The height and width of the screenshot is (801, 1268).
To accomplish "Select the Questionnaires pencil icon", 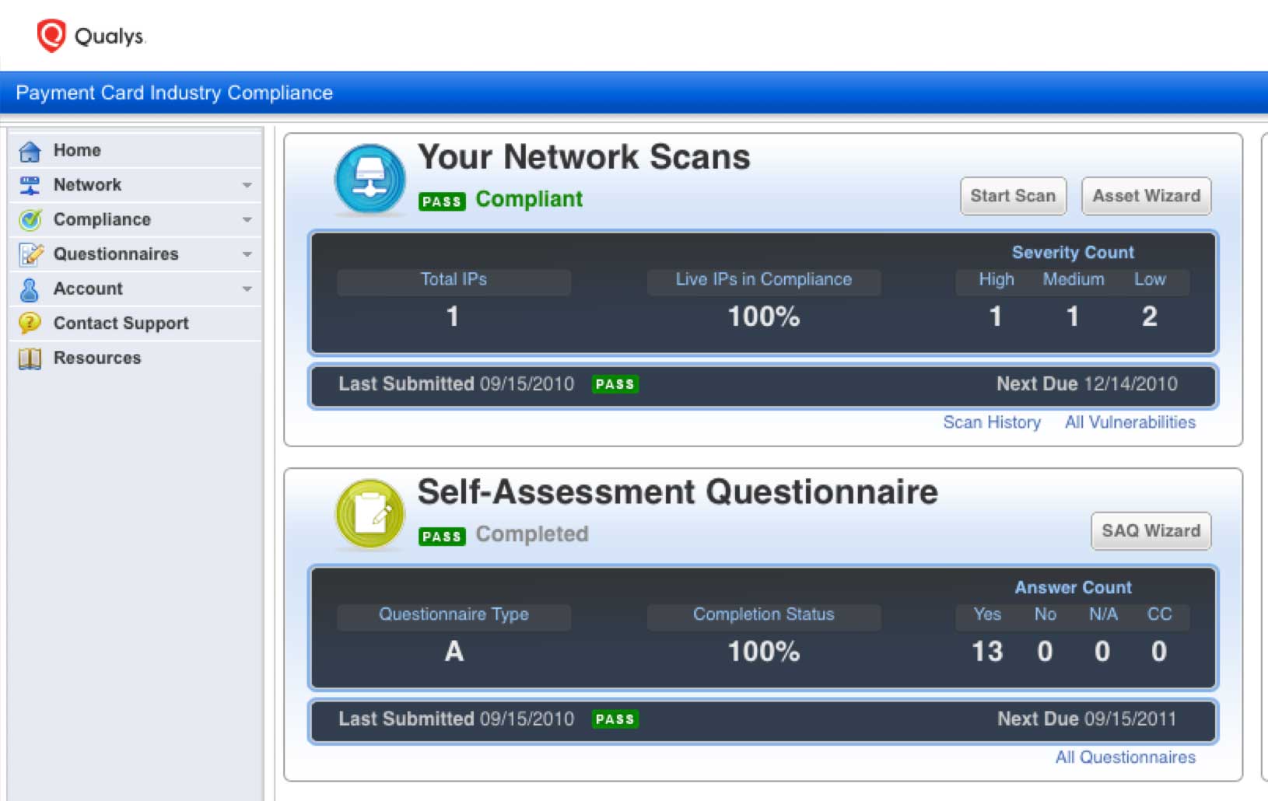I will tap(30, 254).
